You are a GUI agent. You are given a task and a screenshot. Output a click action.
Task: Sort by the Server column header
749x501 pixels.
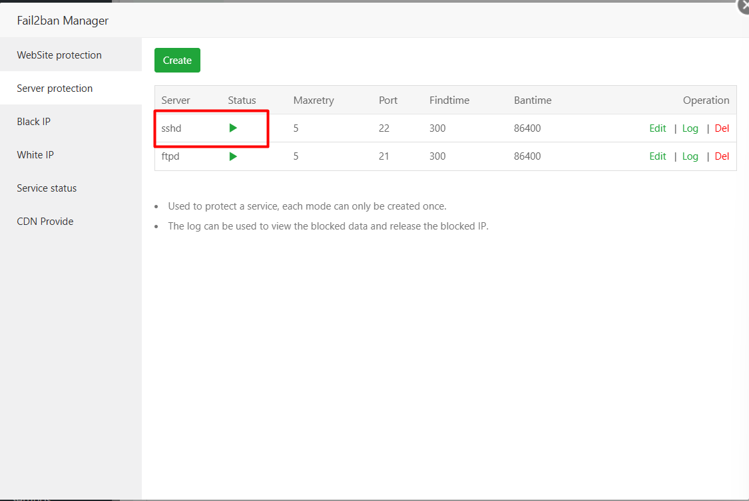175,100
